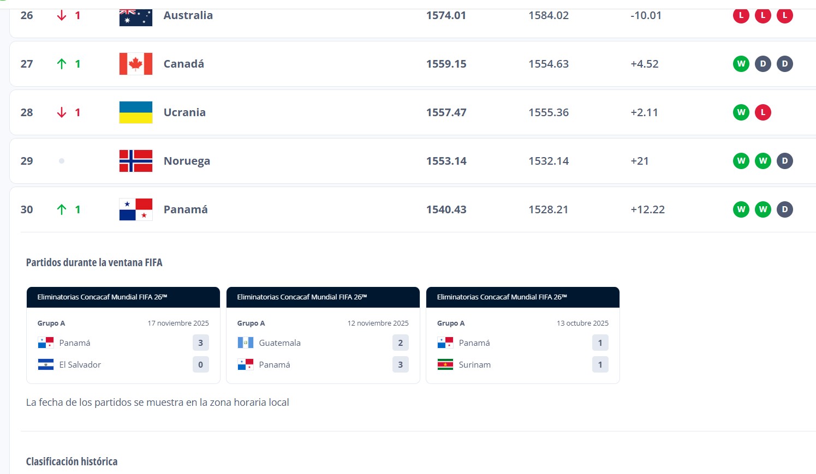Click the Norway flag in row 29
Screen dimensions: 816x474
pos(135,161)
